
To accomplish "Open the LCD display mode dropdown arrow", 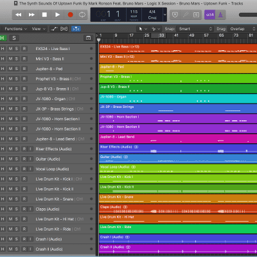I will 165,15.
